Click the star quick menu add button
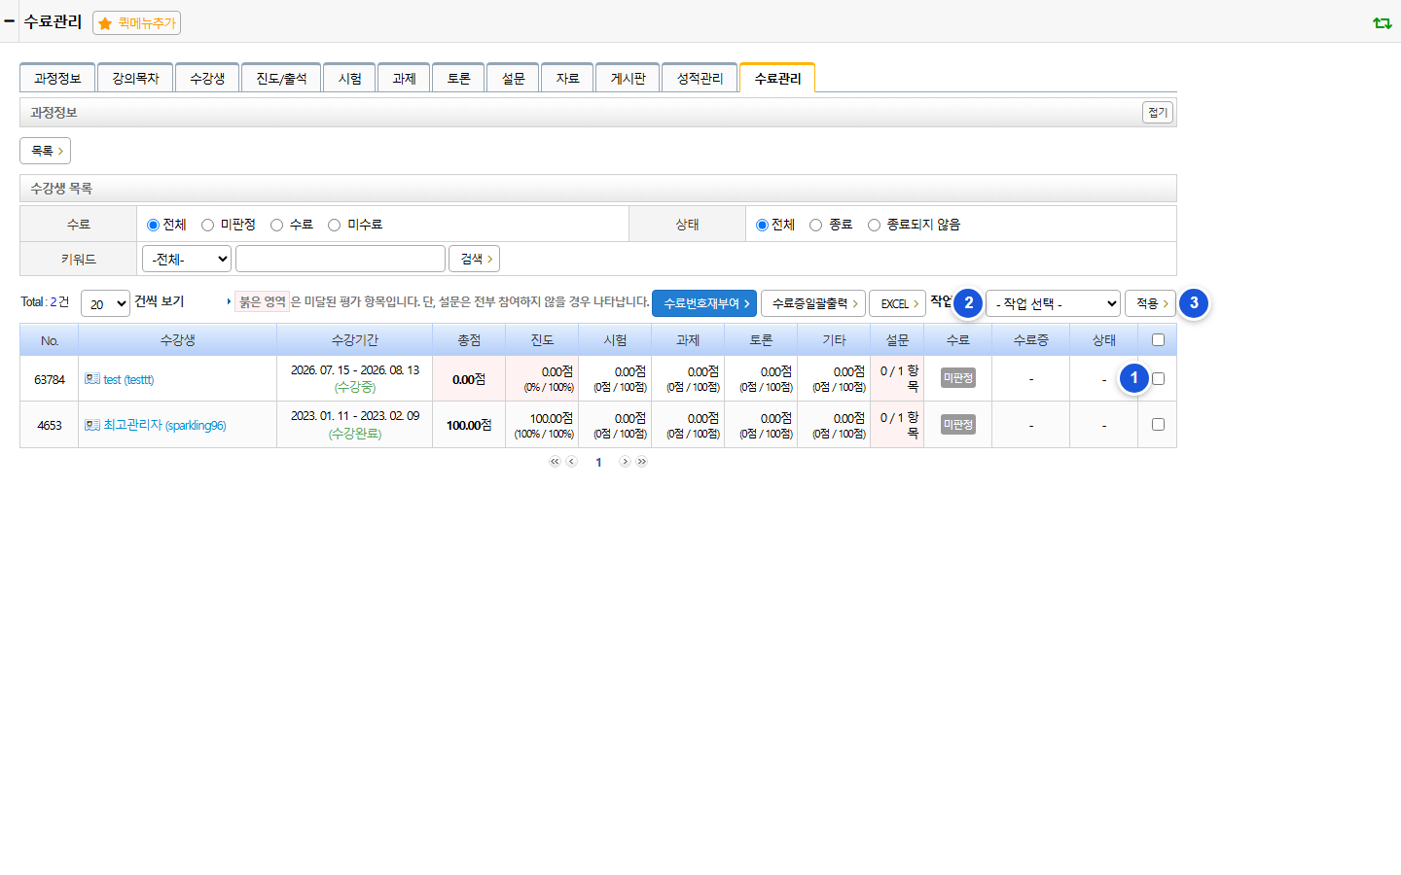 pyautogui.click(x=136, y=22)
